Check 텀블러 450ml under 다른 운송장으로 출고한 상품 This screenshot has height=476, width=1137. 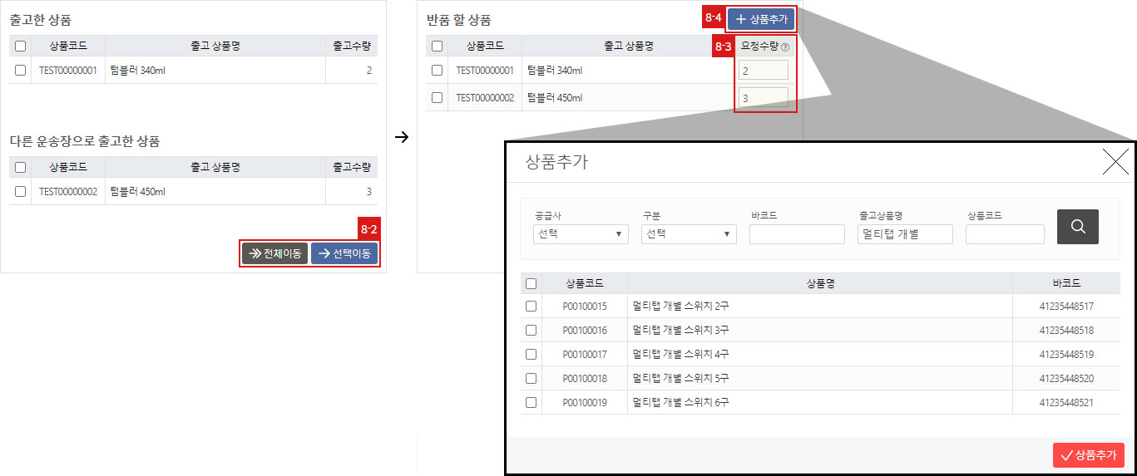[20, 192]
